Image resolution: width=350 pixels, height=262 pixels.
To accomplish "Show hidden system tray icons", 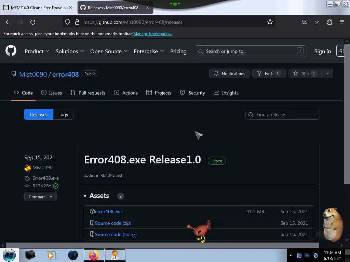I will click(291, 255).
